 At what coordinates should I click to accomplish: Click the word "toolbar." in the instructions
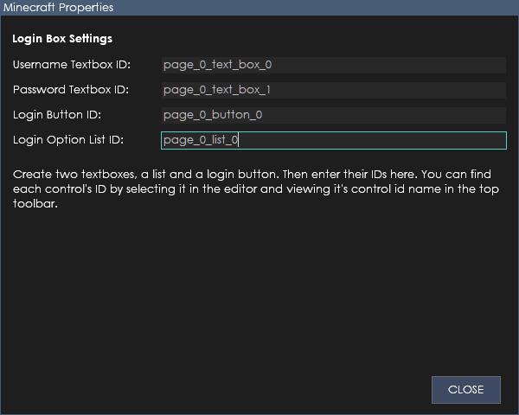(35, 203)
